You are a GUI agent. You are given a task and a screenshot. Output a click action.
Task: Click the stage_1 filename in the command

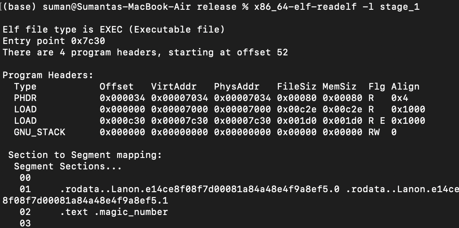[399, 7]
